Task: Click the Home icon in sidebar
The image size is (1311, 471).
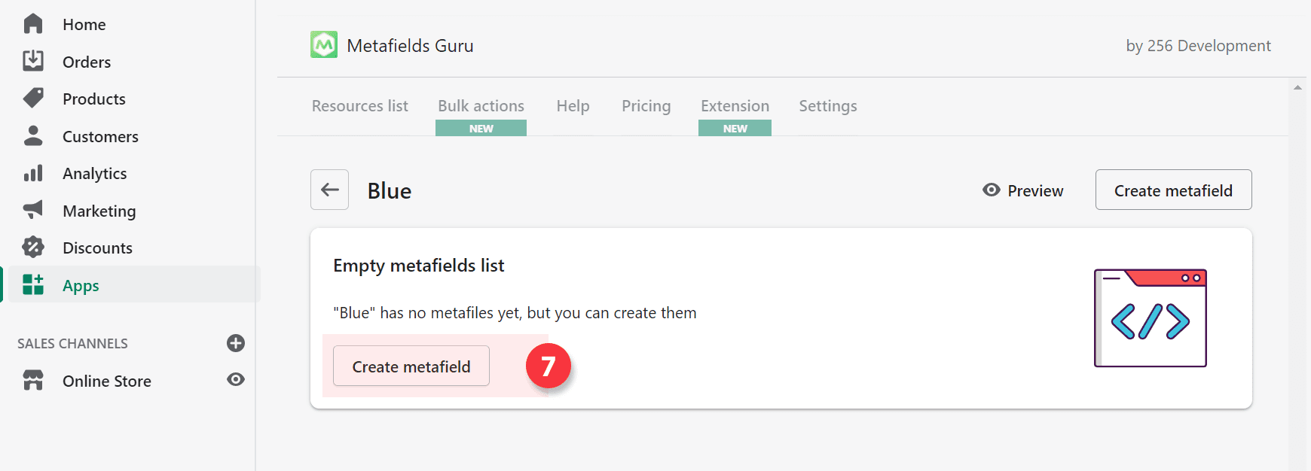Action: pyautogui.click(x=33, y=24)
